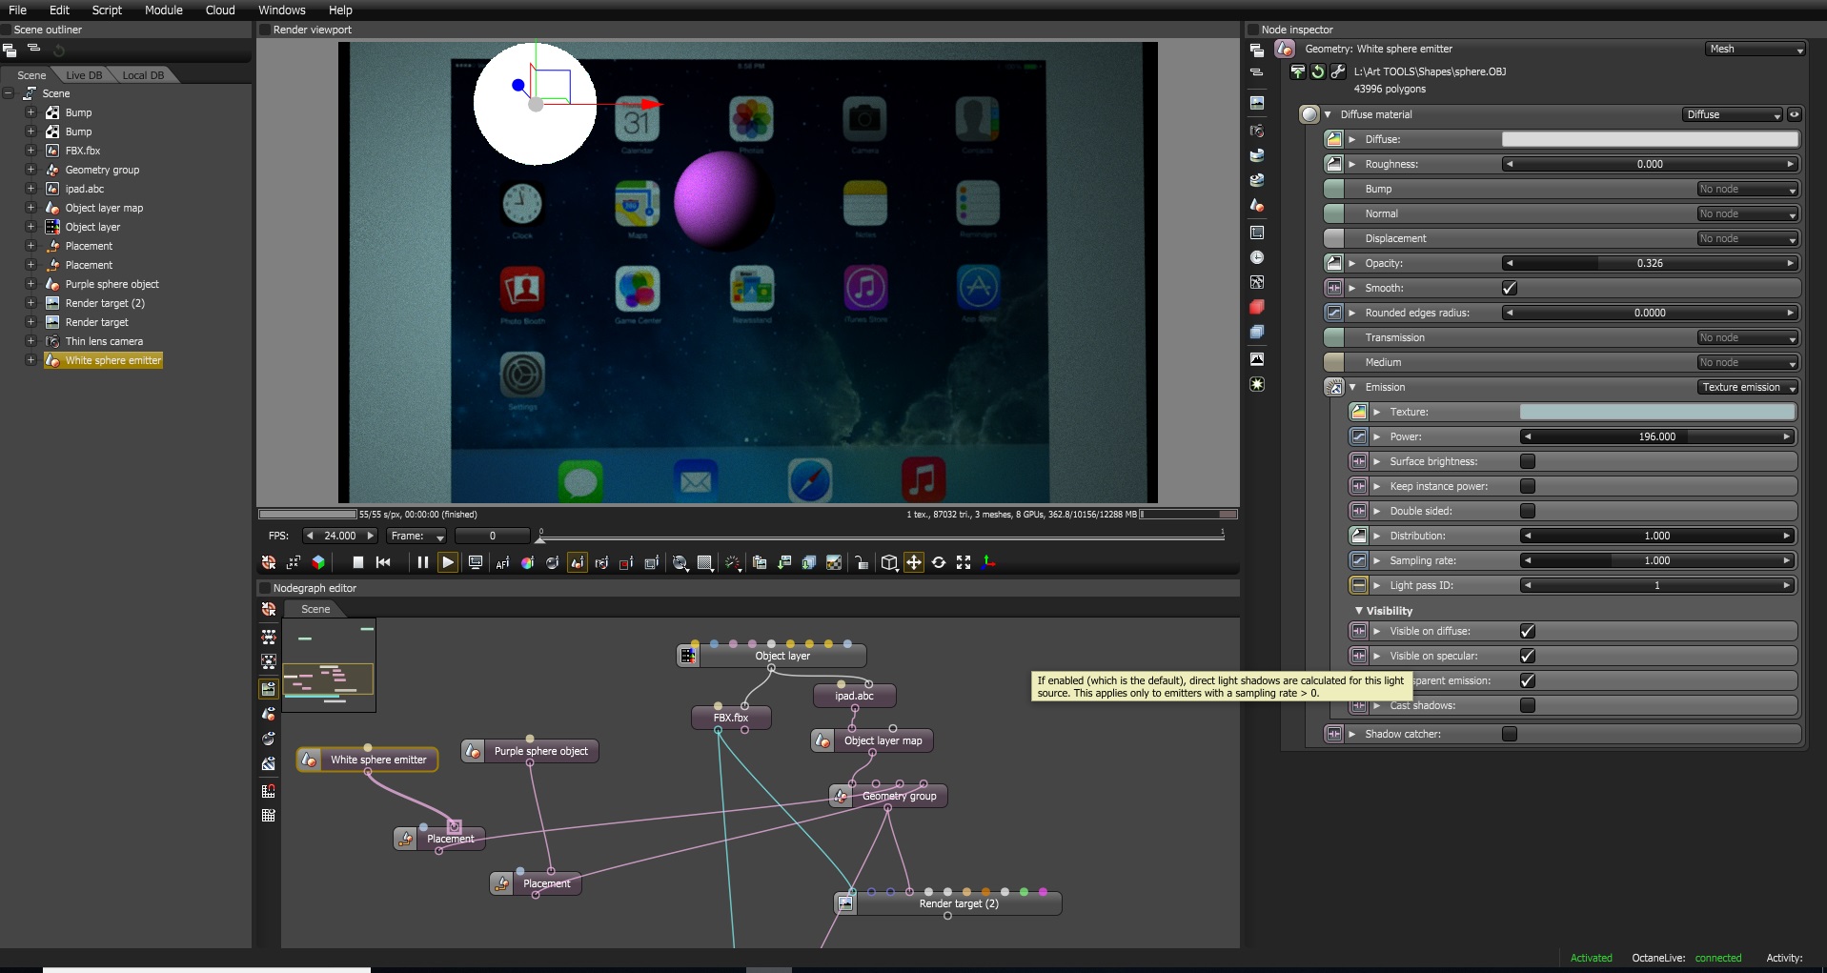Click the camera target picker icon
Screen dimensions: 1827x973
tap(601, 563)
